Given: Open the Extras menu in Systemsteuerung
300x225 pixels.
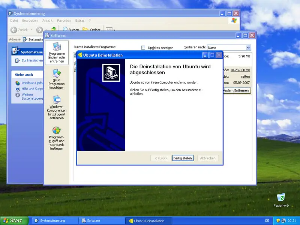Looking at the screenshot, I should pos(80,21).
